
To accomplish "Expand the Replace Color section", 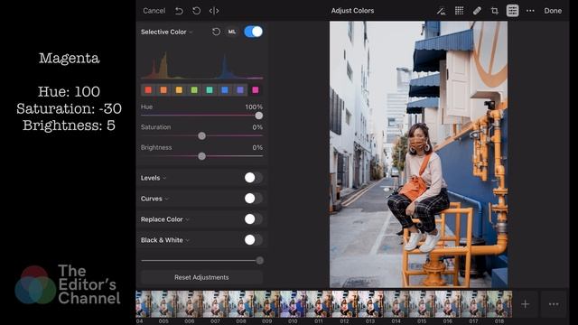I will pyautogui.click(x=164, y=219).
